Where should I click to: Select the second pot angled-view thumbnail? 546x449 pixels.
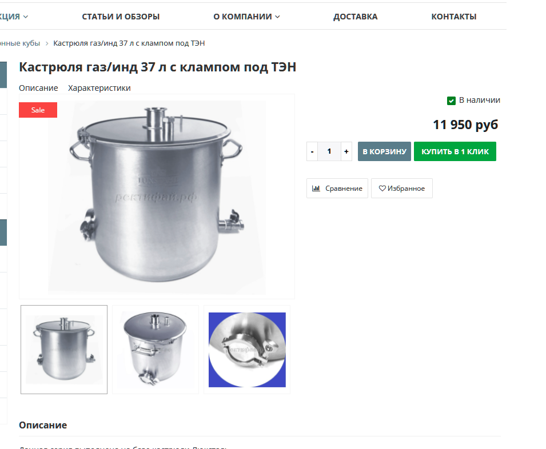[156, 350]
